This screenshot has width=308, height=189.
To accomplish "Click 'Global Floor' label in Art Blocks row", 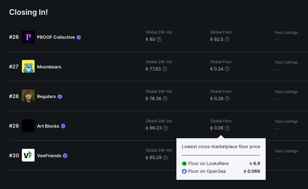I will coord(221,121).
